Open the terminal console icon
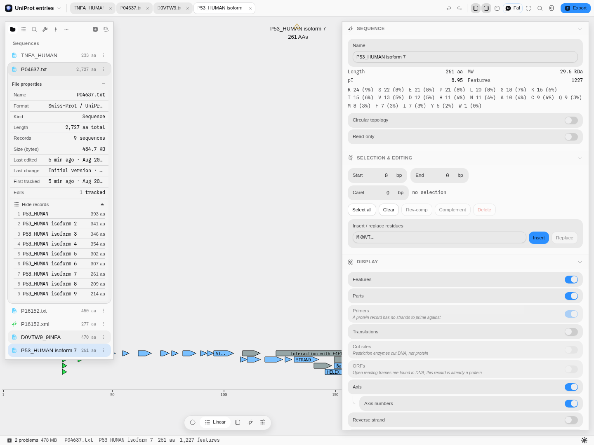This screenshot has width=594, height=445. coord(497,8)
